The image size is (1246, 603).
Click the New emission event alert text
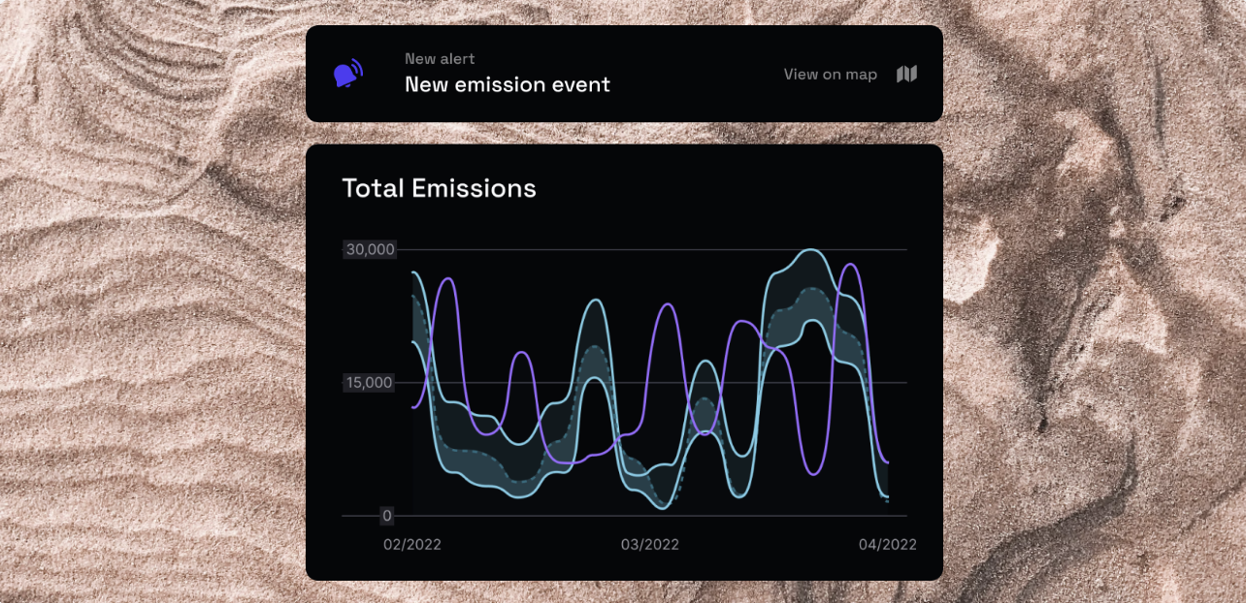coord(508,85)
